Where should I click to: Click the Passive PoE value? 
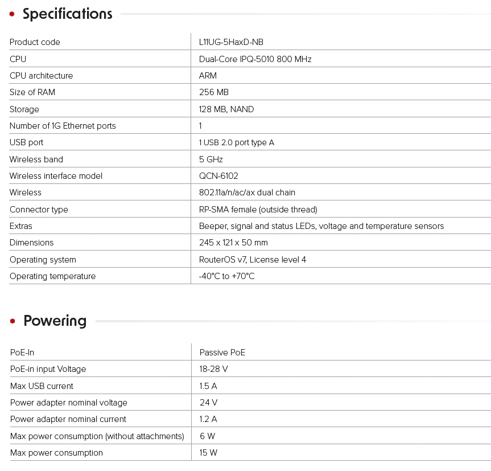222,353
